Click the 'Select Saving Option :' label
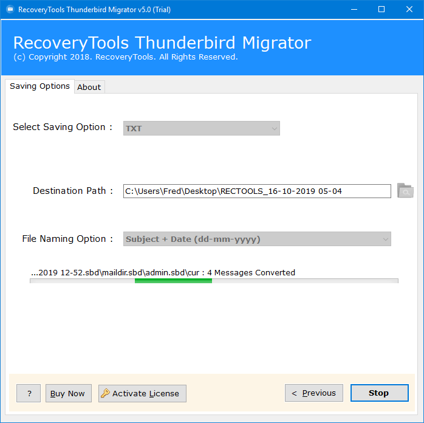The height and width of the screenshot is (423, 424). tap(63, 127)
